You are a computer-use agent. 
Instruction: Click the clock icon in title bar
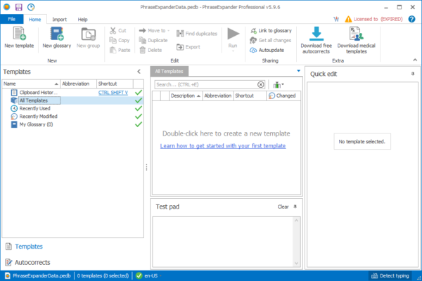click(31, 7)
